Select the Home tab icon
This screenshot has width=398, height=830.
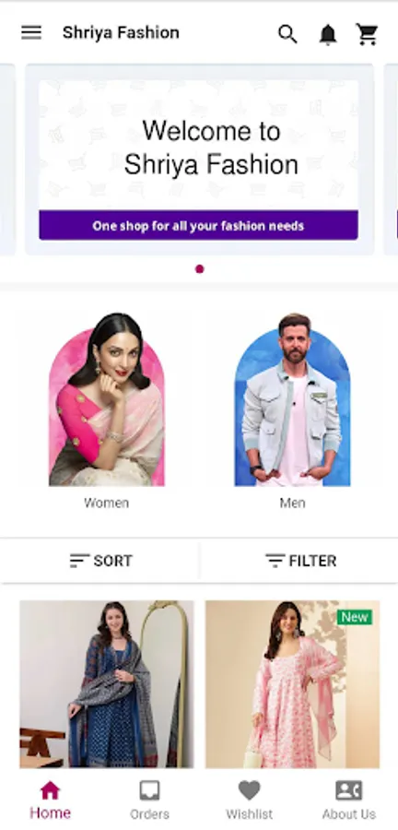click(51, 790)
